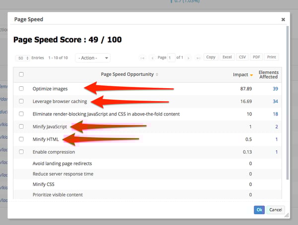The height and width of the screenshot is (225, 298).
Task: Open the 2 elements affected for Minify JavaScript
Action: (x=277, y=127)
